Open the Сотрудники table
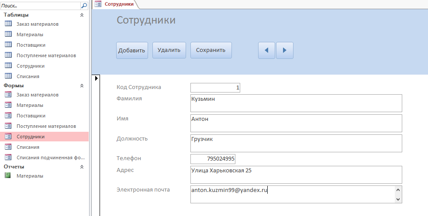 pos(30,66)
